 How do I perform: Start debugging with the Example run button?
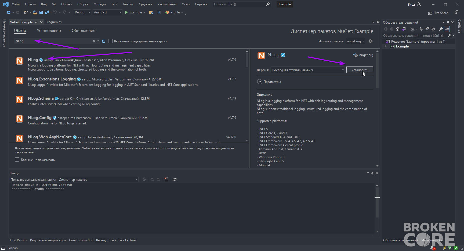click(134, 12)
